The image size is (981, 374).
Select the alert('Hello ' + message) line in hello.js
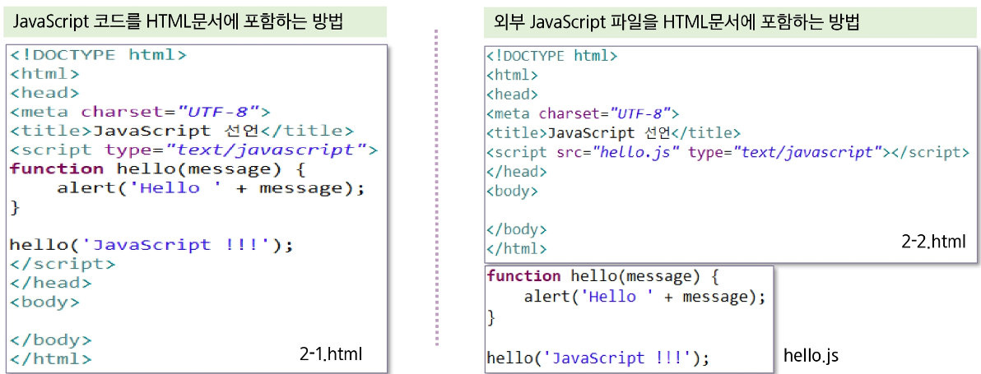645,297
